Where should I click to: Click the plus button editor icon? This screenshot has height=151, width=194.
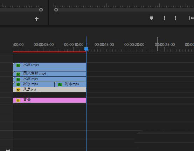(36, 19)
